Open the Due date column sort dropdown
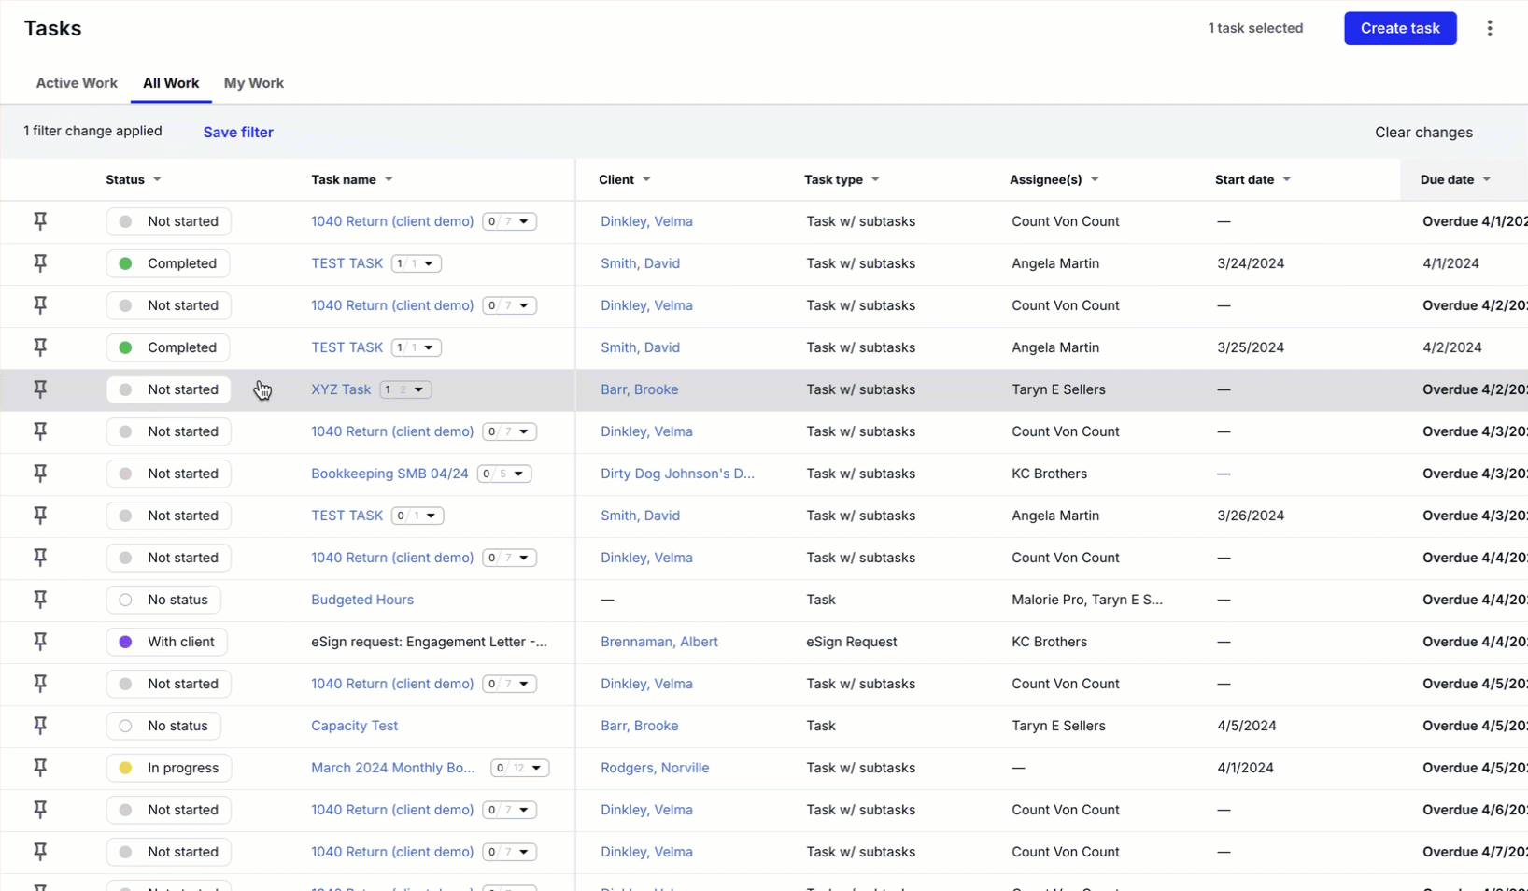Image resolution: width=1528 pixels, height=891 pixels. point(1488,179)
